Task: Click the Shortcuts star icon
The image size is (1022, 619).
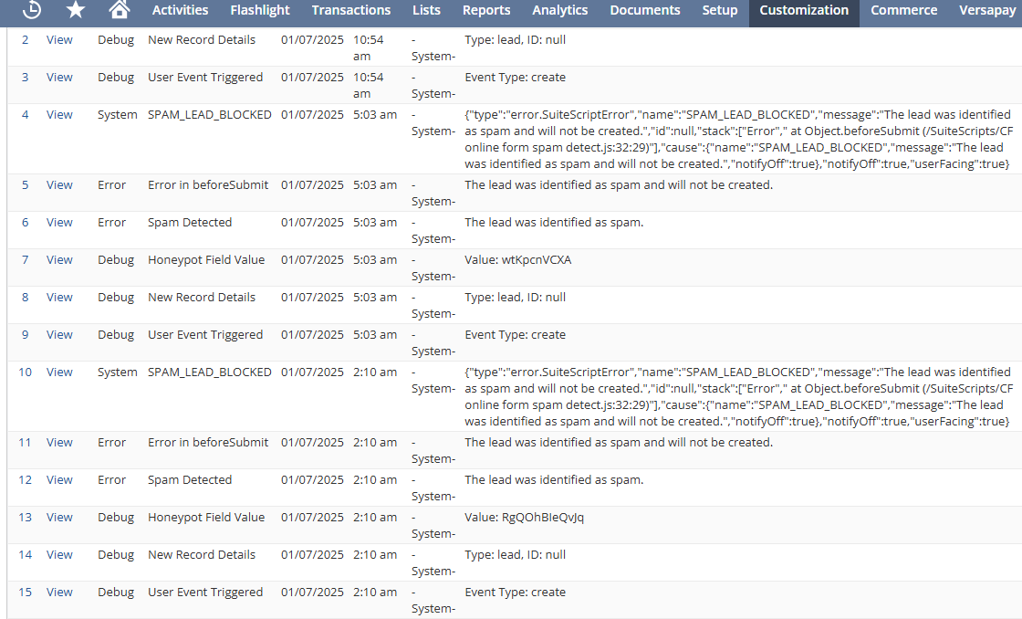Action: pos(76,10)
